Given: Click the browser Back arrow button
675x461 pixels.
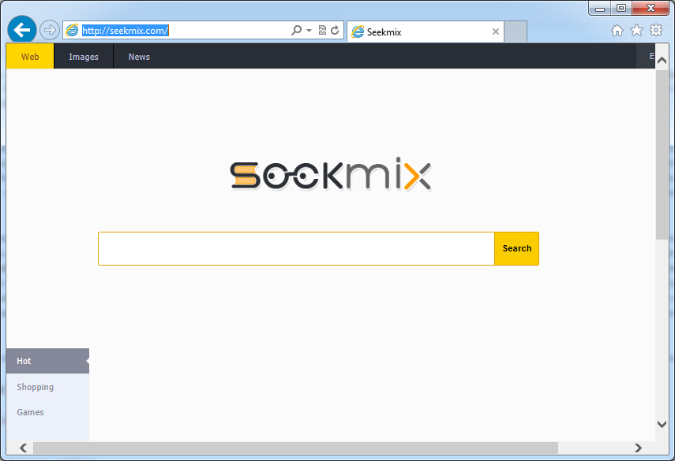Looking at the screenshot, I should 22,30.
